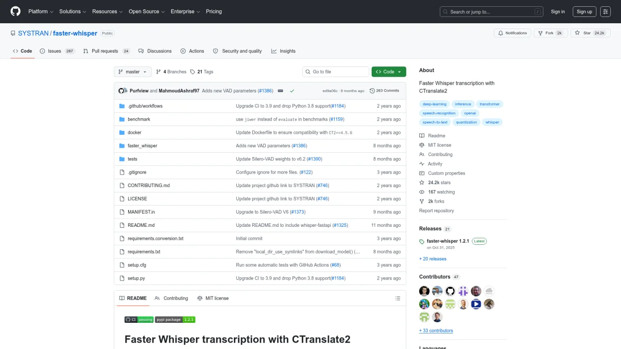Open the docker folder

[x=134, y=132]
